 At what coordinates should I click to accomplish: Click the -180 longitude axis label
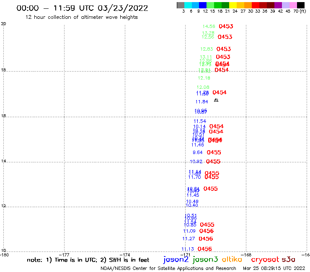(4, 255)
